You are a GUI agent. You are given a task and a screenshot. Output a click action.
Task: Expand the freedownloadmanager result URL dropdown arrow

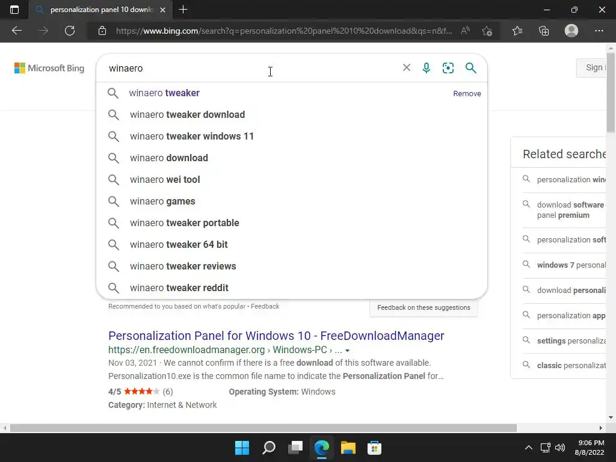[x=347, y=351]
